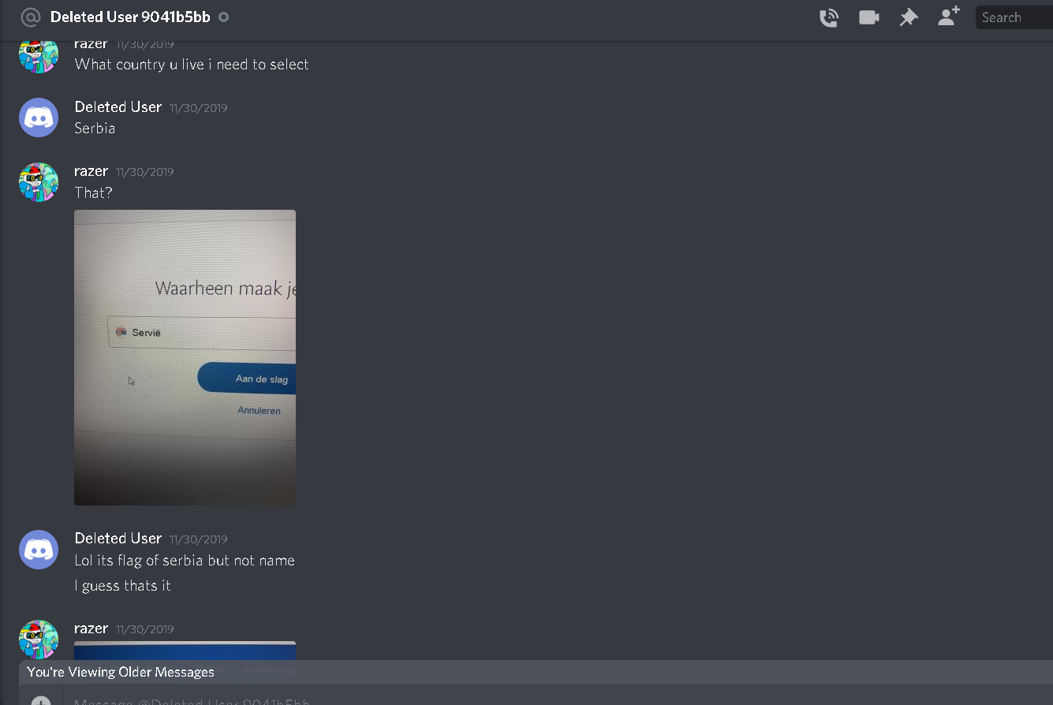Click inside the Search field
This screenshot has width=1053, height=705.
[1014, 17]
